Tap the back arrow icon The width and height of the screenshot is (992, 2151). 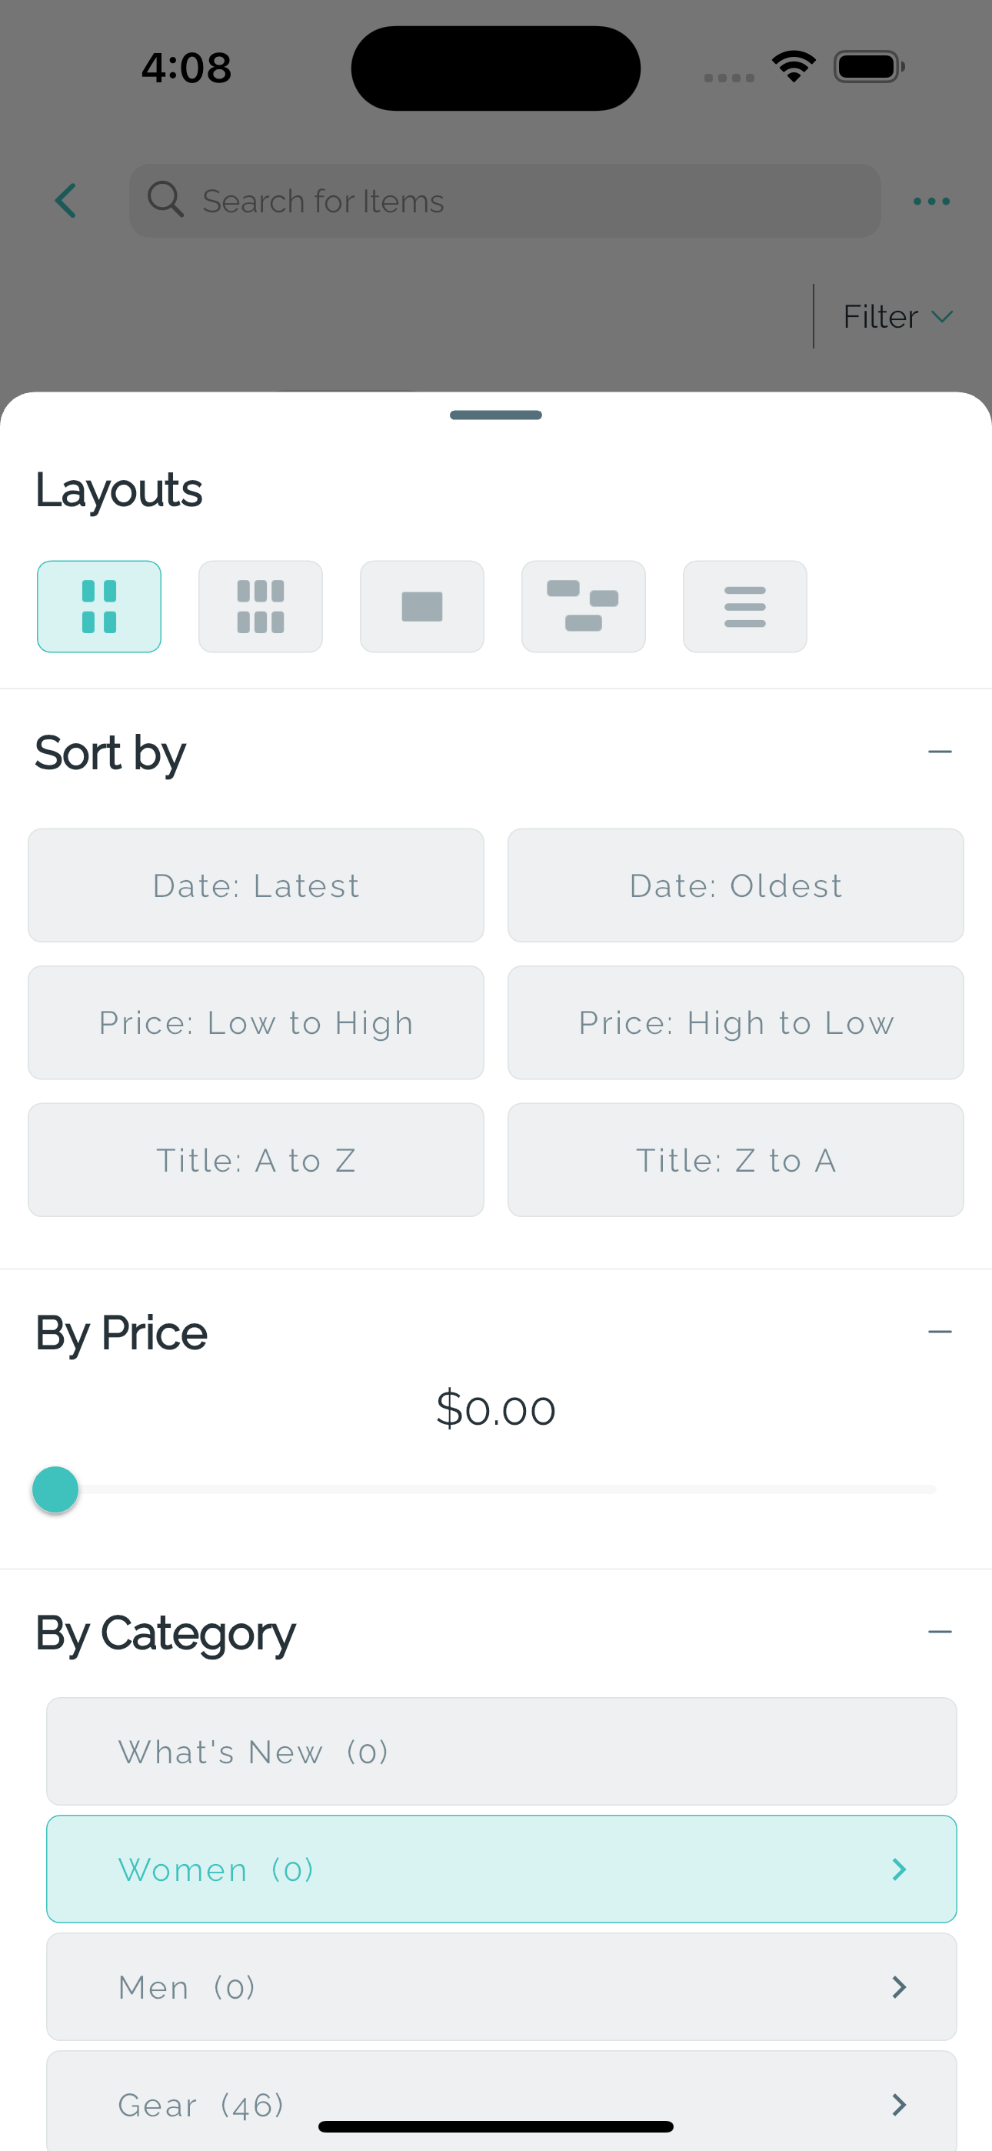tap(66, 202)
